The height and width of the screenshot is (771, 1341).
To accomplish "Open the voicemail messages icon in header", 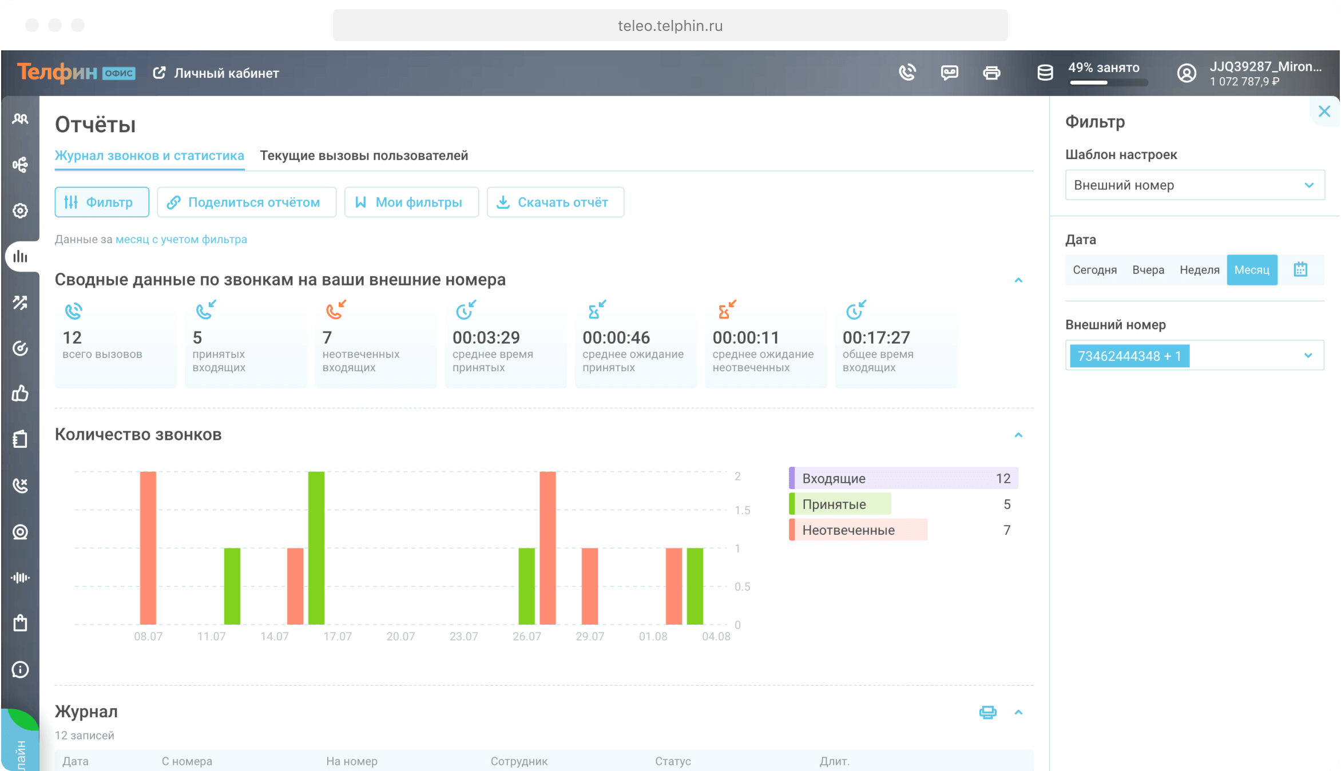I will tap(949, 73).
